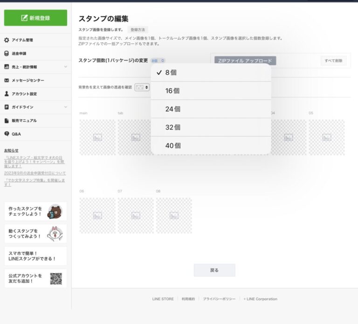Image resolution: width=358 pixels, height=324 pixels.
Task: Click the 売上・統計情報 chart icon
Action: tap(7, 67)
